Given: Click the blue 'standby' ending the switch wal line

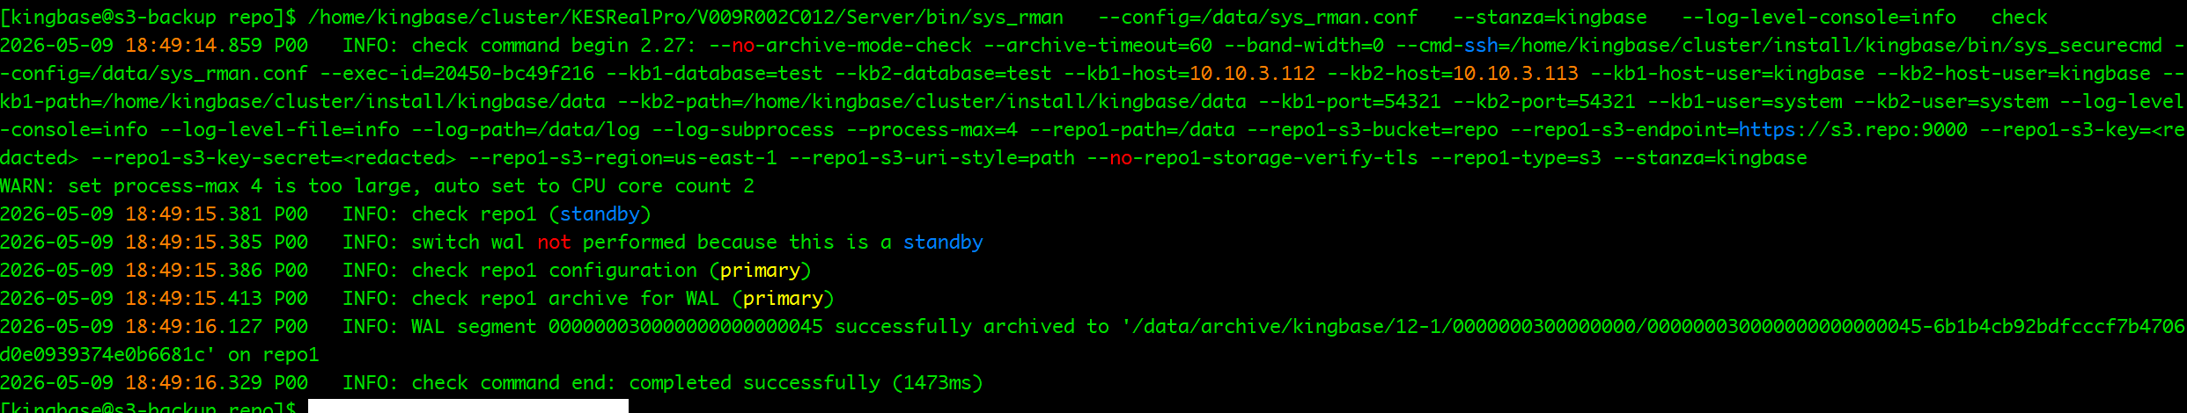Looking at the screenshot, I should point(943,243).
